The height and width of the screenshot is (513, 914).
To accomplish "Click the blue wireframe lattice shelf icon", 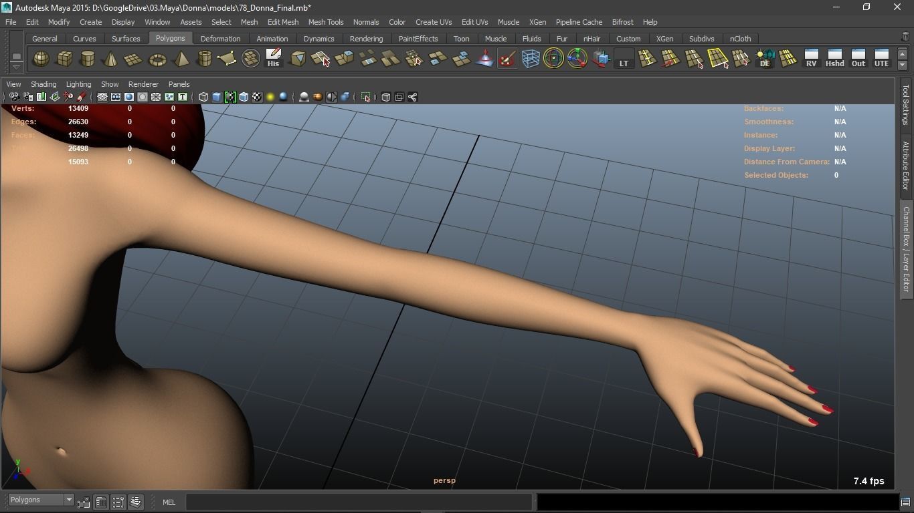I will pyautogui.click(x=531, y=59).
